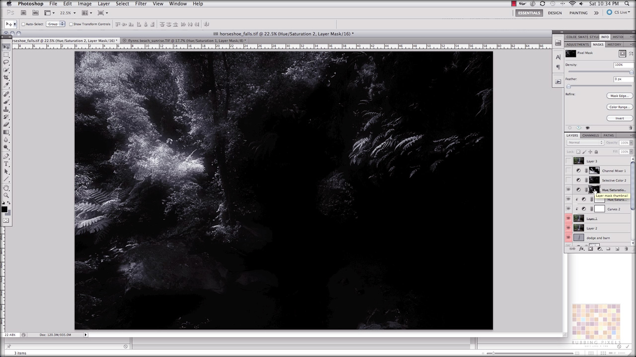Expand more workspaces chevron beside Painting

[596, 13]
